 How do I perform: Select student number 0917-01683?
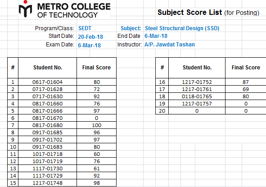[x=48, y=147]
